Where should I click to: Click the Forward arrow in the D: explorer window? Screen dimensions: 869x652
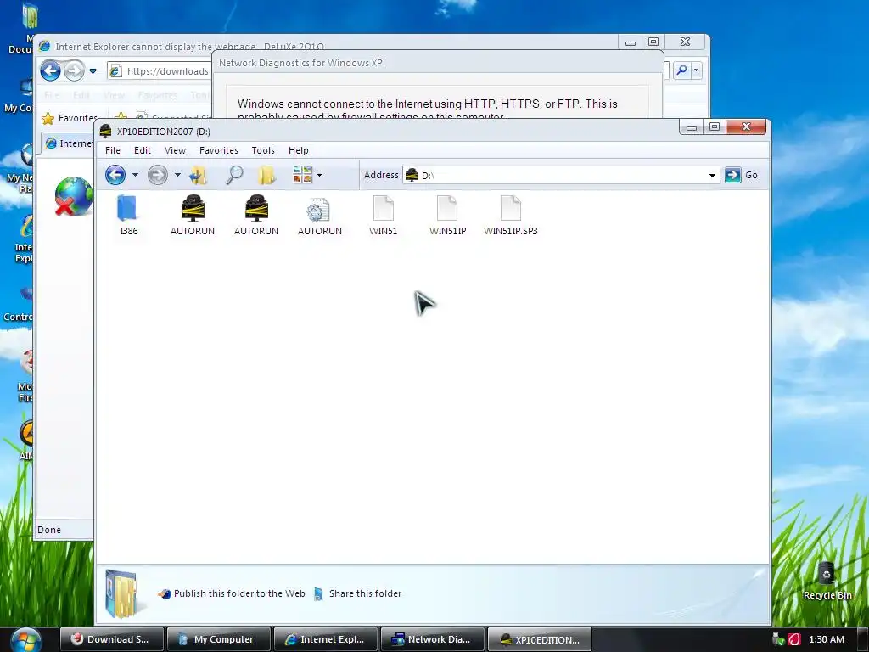(157, 175)
